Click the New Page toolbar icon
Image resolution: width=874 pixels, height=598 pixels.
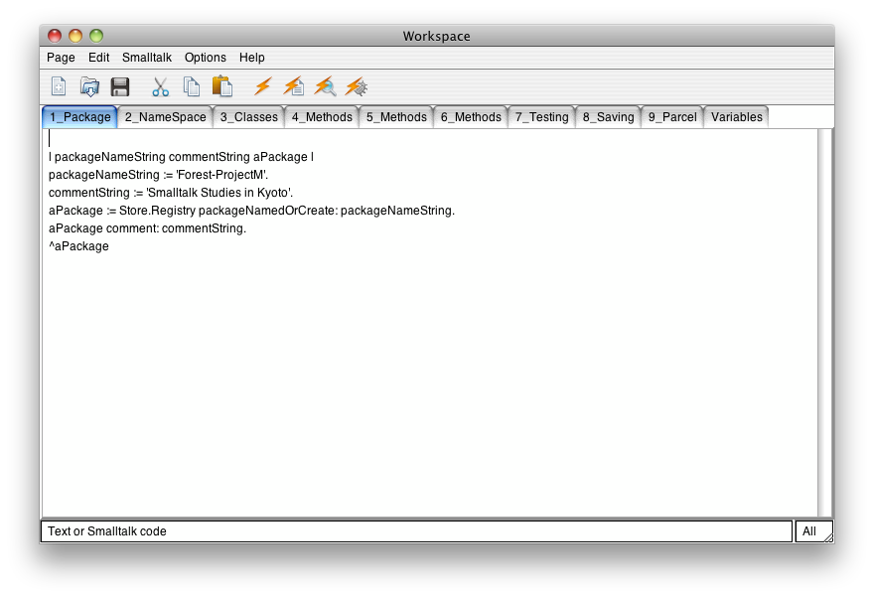point(59,87)
